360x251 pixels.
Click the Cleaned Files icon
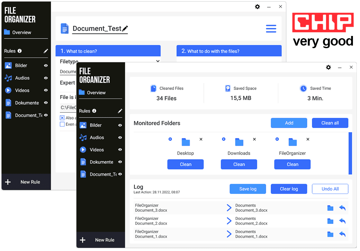(153, 88)
